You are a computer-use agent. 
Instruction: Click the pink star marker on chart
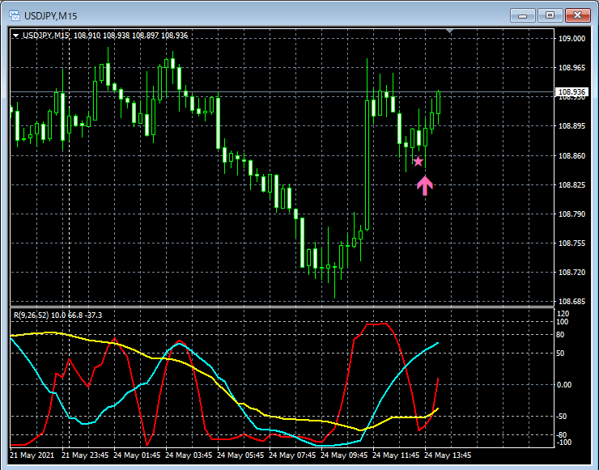pos(418,161)
